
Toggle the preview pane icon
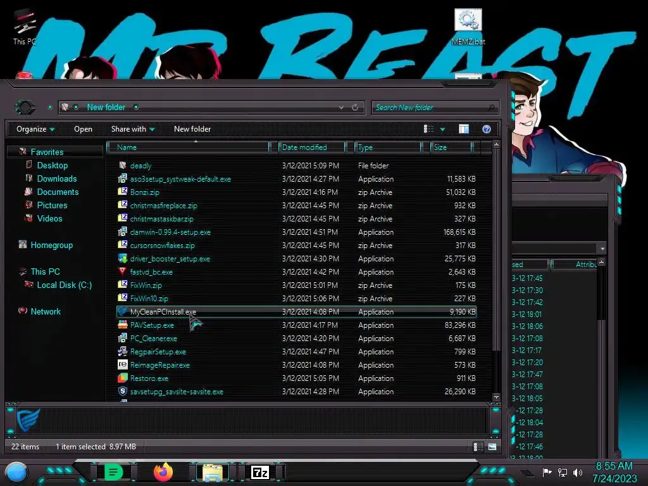coord(464,129)
